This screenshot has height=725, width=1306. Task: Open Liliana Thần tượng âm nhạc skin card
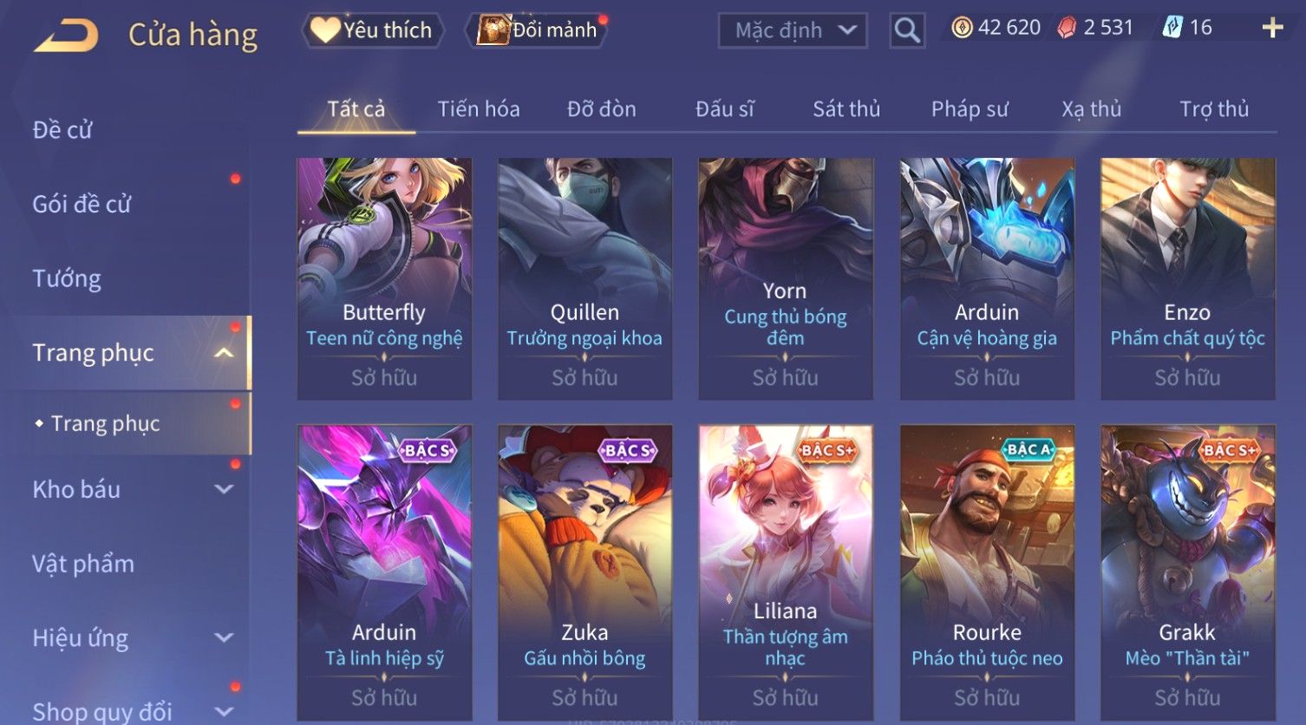click(x=786, y=572)
